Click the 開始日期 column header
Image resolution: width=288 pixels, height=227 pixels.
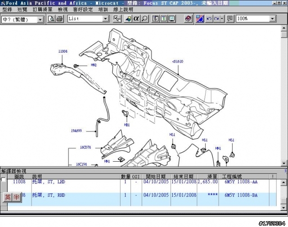pyautogui.click(x=156, y=177)
